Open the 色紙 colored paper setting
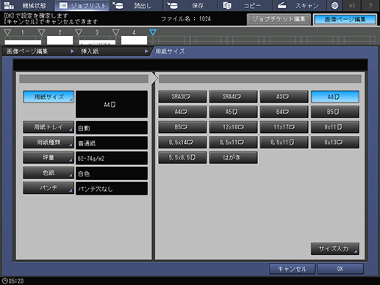 49,173
